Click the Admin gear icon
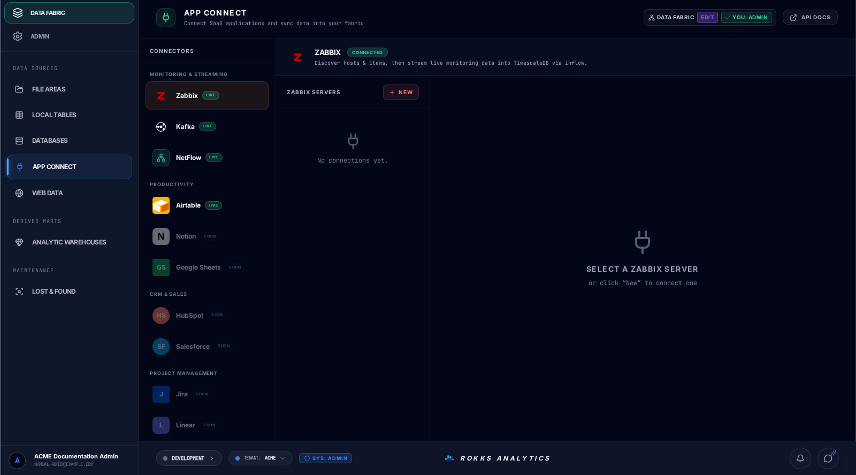 click(x=18, y=36)
